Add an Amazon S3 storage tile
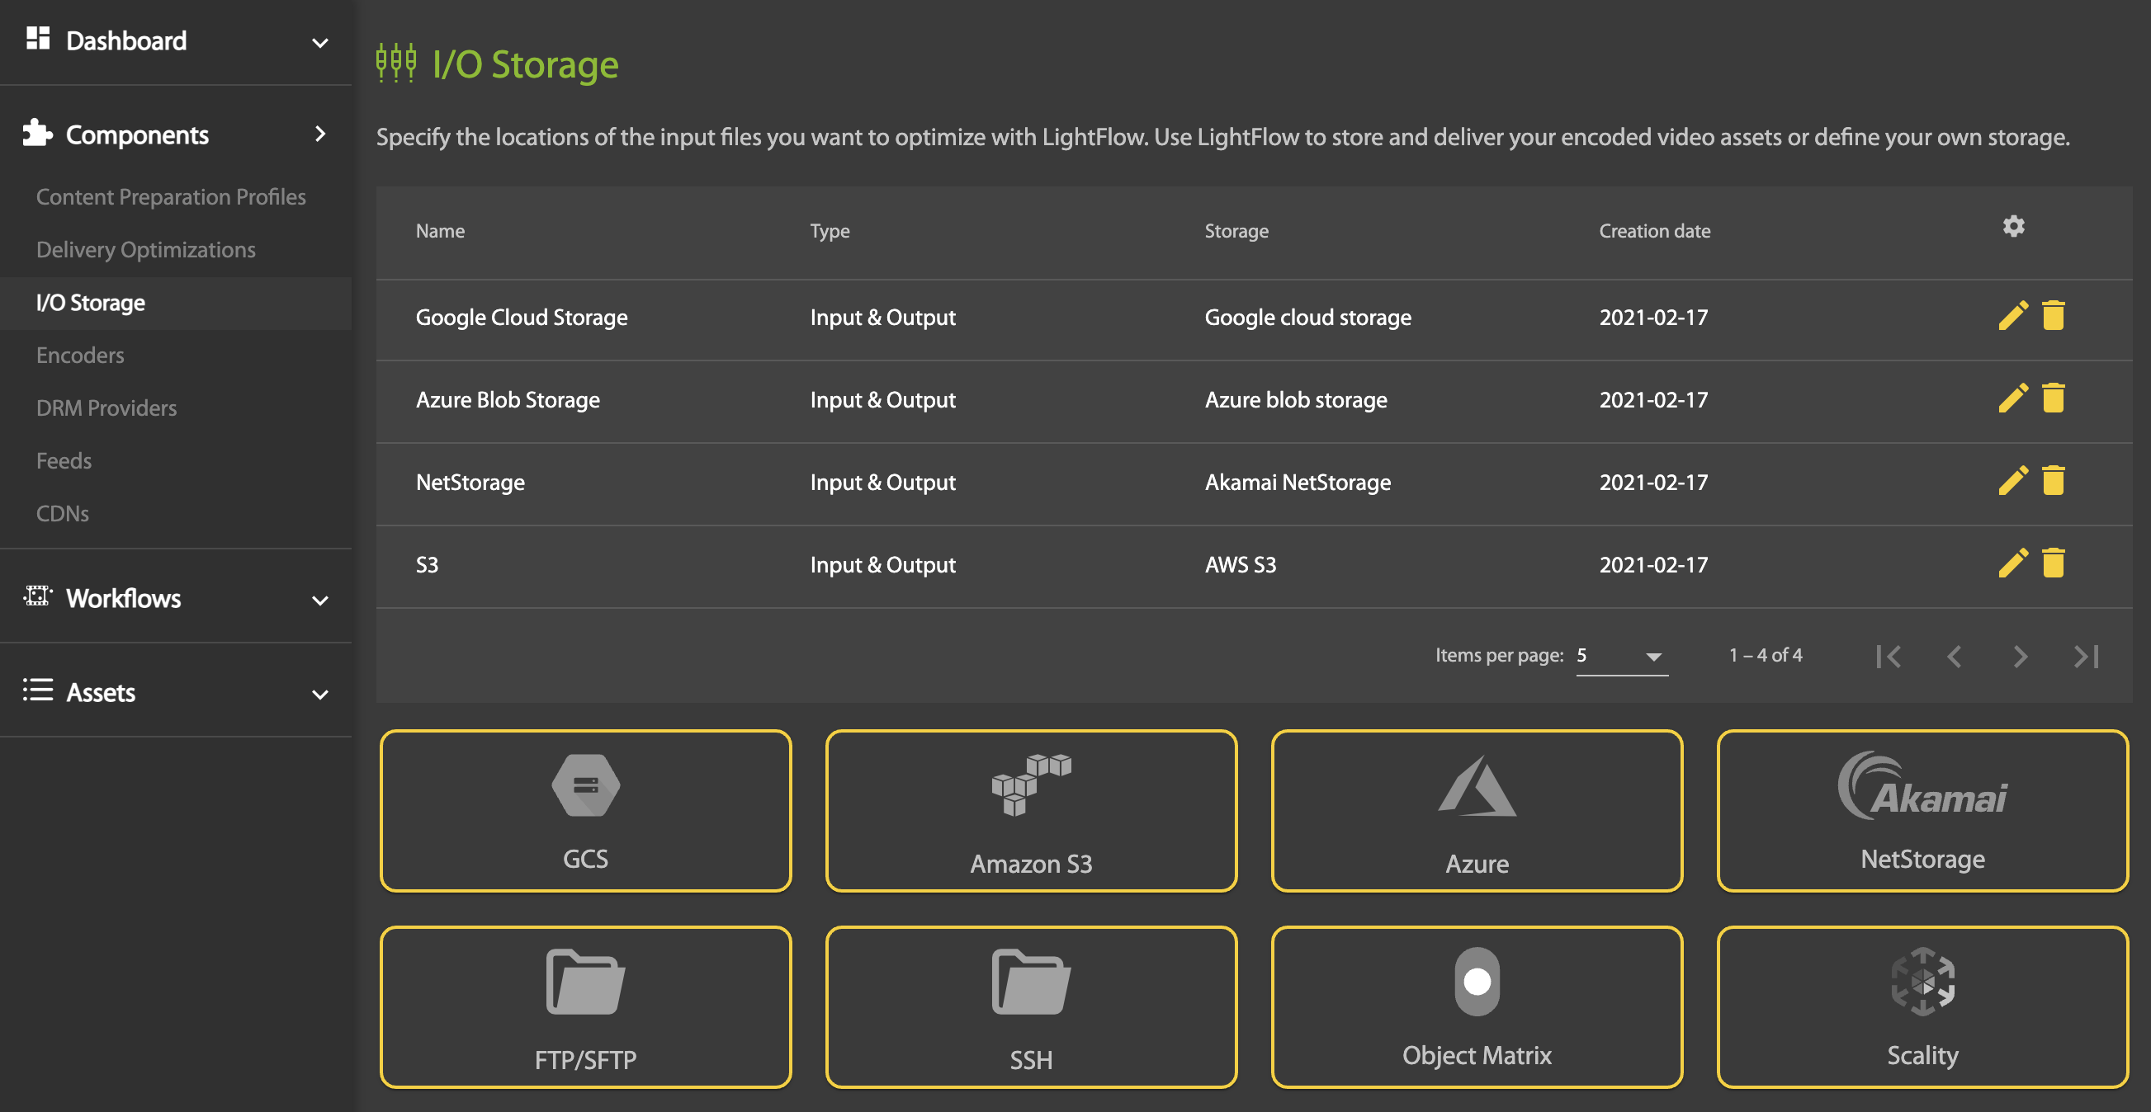2151x1112 pixels. coord(1030,811)
